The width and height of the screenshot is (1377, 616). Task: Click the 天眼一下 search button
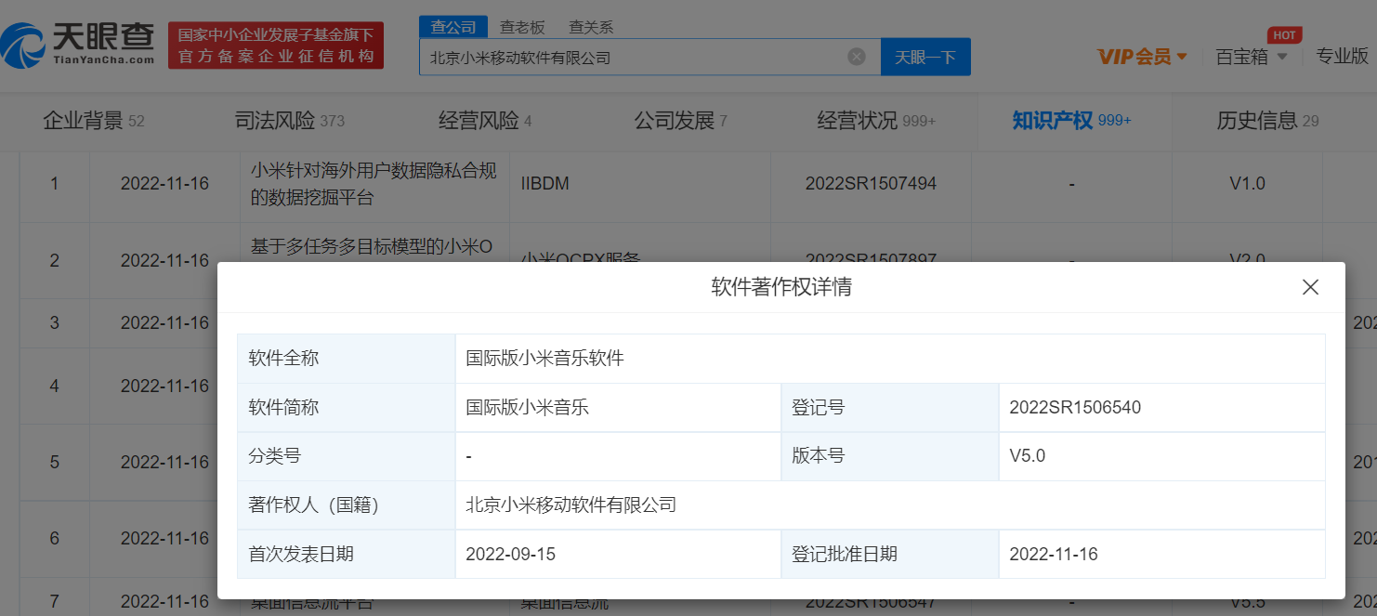pos(925,57)
